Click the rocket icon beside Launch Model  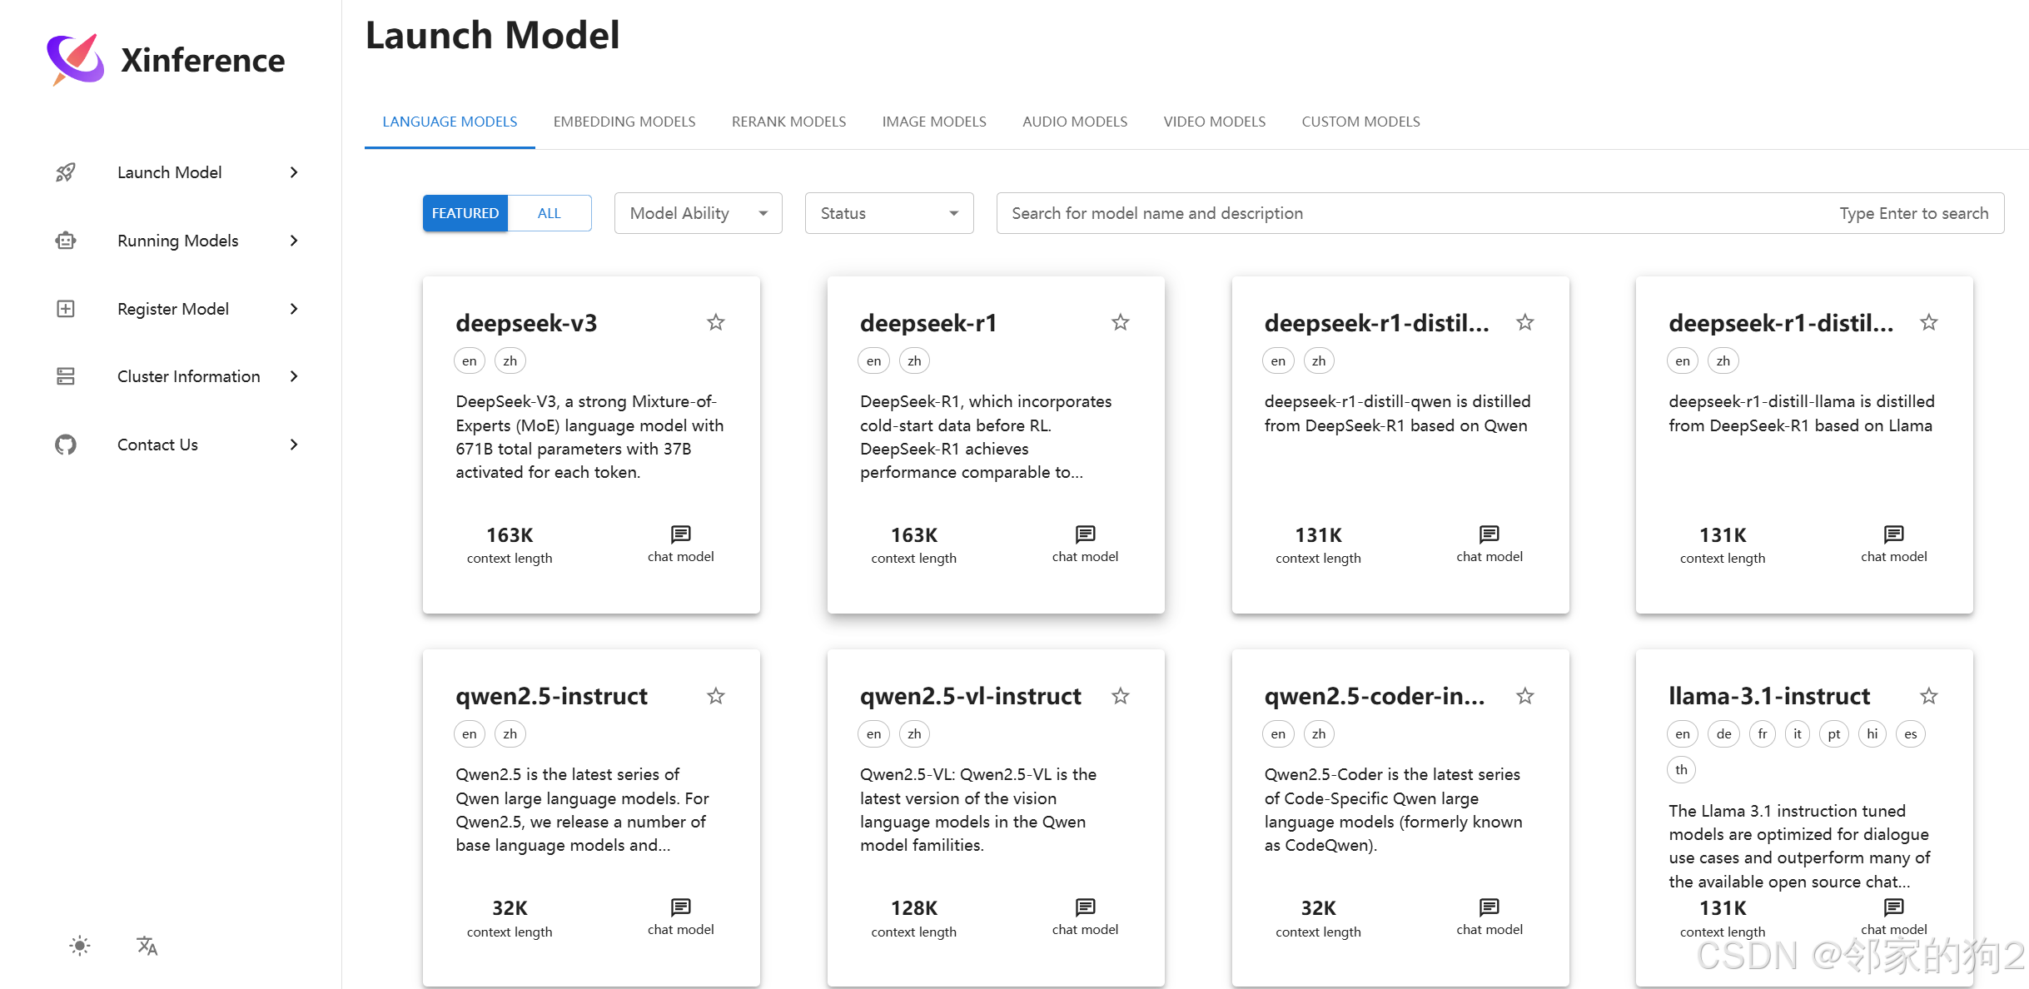click(66, 172)
